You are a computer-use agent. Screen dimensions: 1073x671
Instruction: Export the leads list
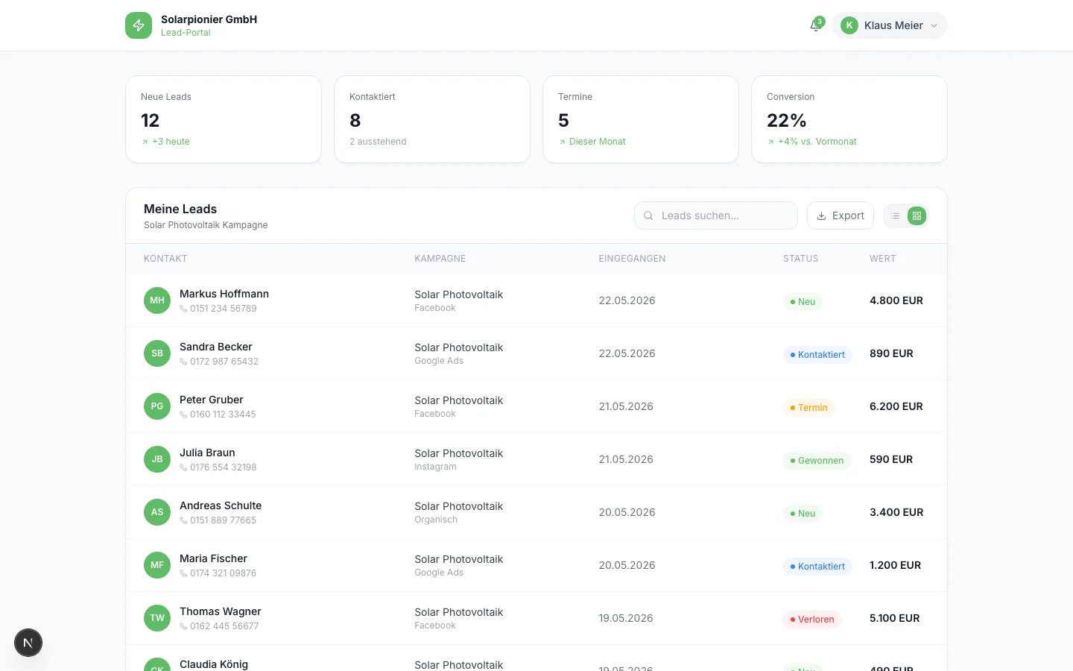[x=841, y=215]
